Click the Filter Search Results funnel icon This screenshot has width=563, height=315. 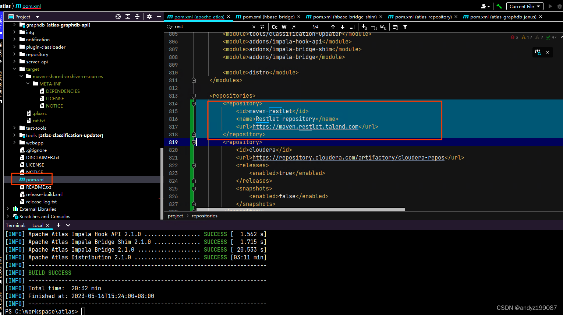(x=405, y=27)
